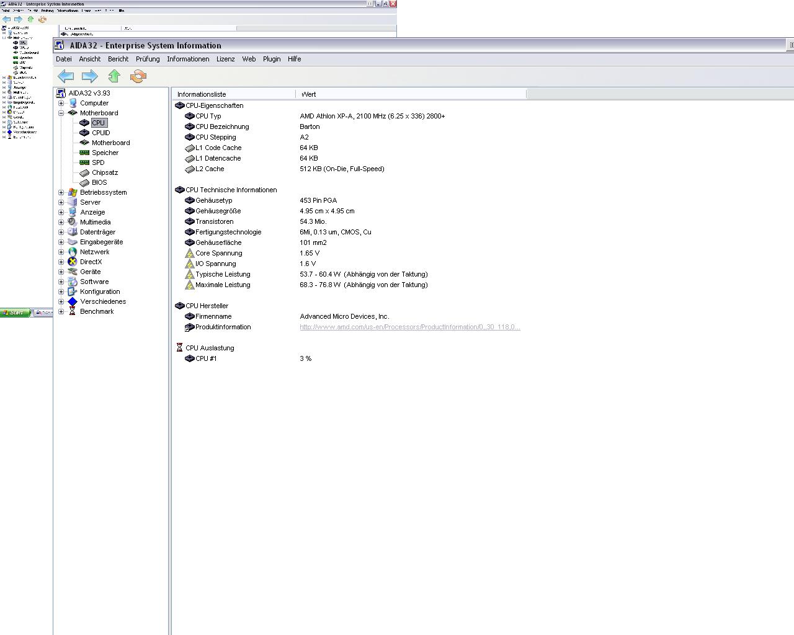This screenshot has width=794, height=635.
Task: Click the green Up arrow toolbar icon
Action: click(x=114, y=76)
